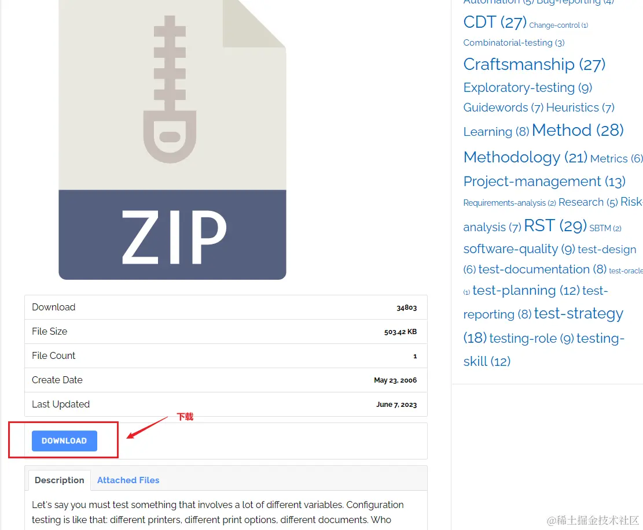Open the test-planning (12) tag
Viewport: 643px width, 530px height.
click(x=526, y=290)
